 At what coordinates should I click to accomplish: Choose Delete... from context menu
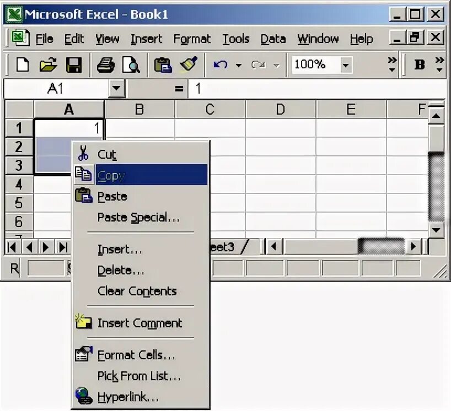[x=141, y=270]
